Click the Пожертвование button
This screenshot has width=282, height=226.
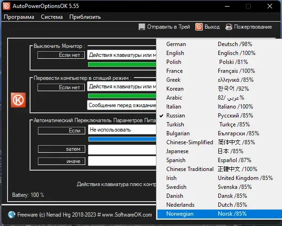point(249,27)
